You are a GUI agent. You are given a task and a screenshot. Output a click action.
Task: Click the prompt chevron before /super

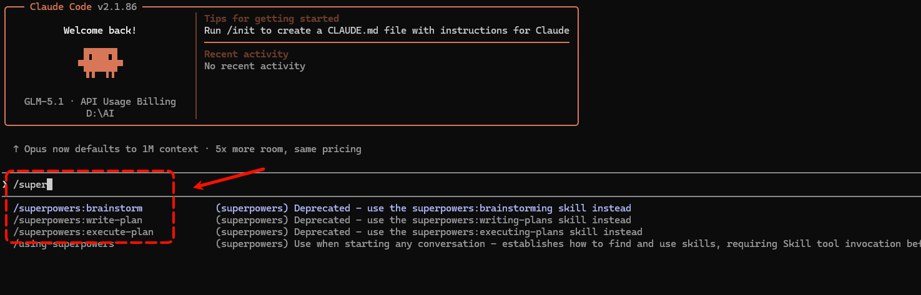tap(5, 185)
